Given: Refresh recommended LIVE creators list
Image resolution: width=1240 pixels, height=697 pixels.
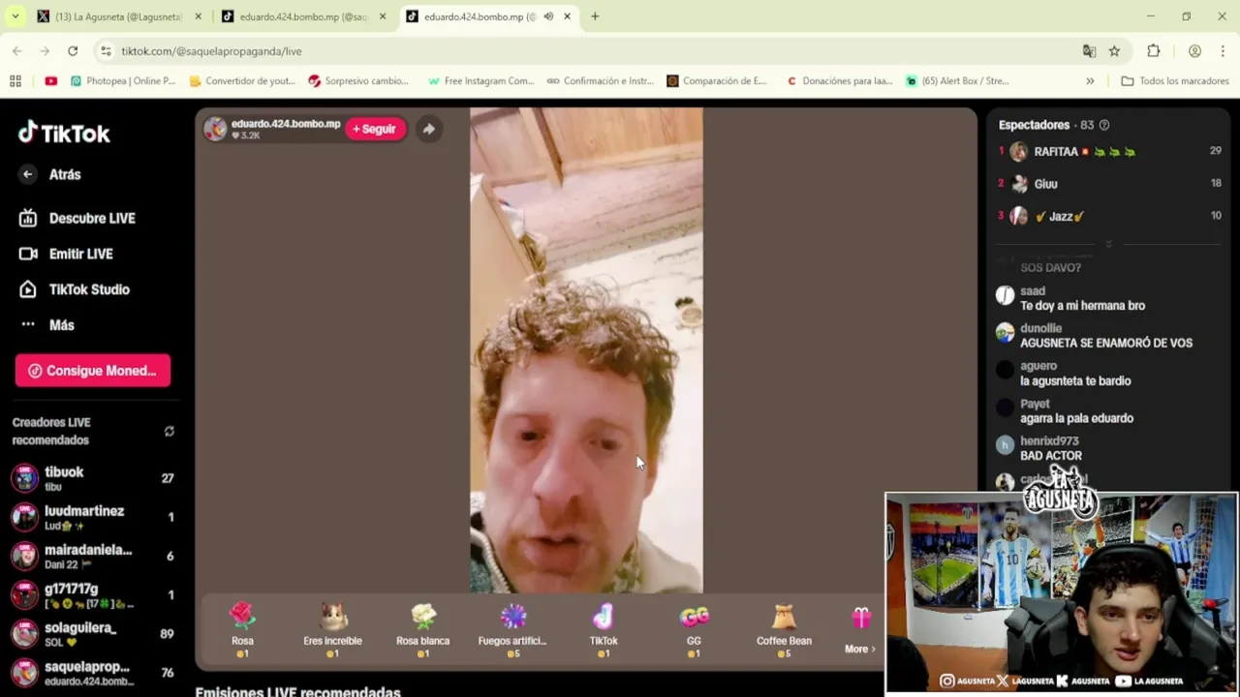Looking at the screenshot, I should pos(170,432).
